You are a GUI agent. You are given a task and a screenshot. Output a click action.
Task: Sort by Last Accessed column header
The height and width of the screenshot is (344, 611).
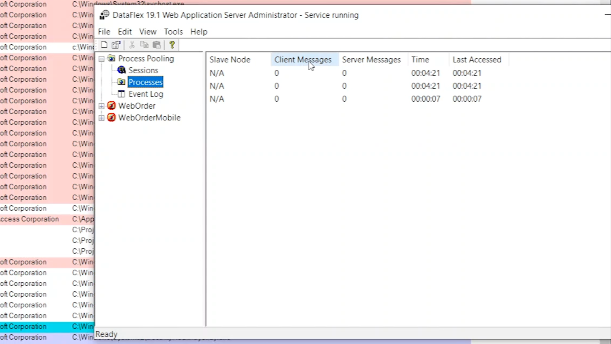(x=477, y=60)
